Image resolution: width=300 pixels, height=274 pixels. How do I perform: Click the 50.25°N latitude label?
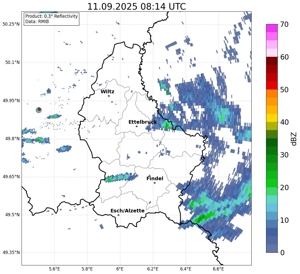pyautogui.click(x=11, y=24)
